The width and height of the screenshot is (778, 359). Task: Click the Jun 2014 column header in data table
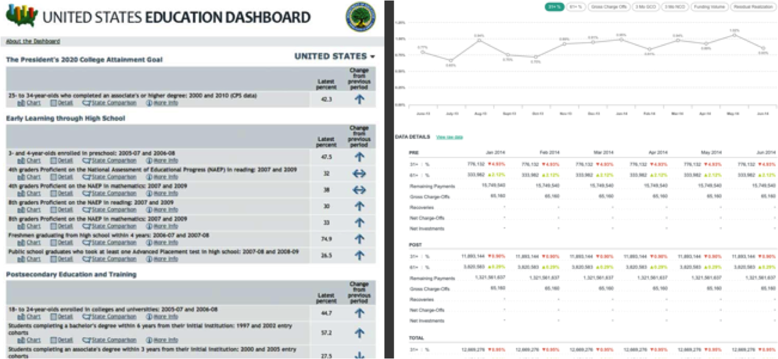pyautogui.click(x=765, y=153)
